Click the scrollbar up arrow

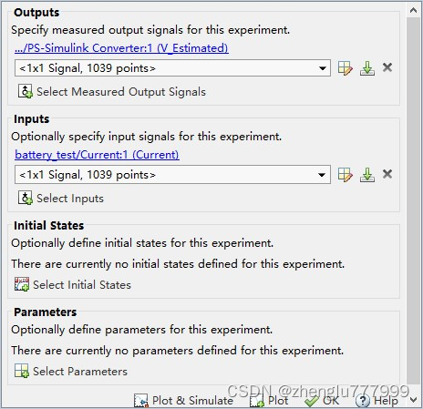413,11
